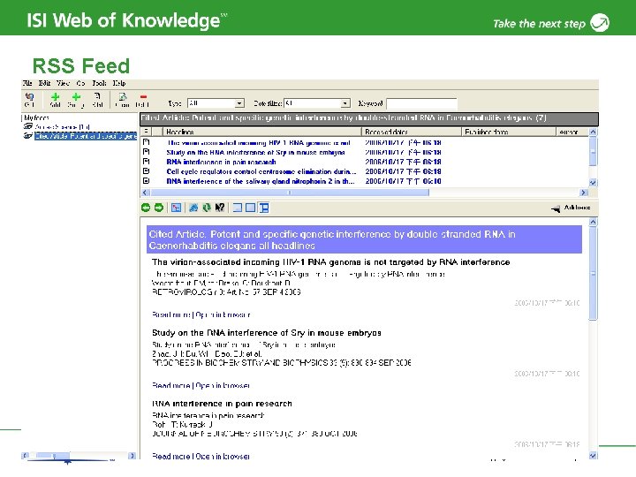This screenshot has width=636, height=477.
Task: Select headline 'Study on the RNA interference of Sry'
Action: point(255,152)
